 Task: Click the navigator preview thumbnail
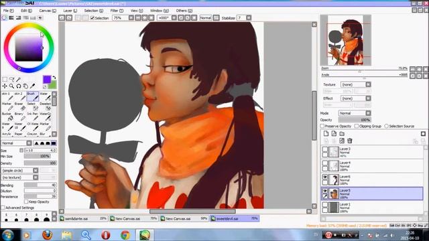[346, 40]
